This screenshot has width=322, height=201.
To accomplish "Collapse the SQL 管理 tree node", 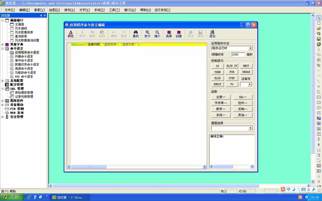I will (x=2, y=89).
